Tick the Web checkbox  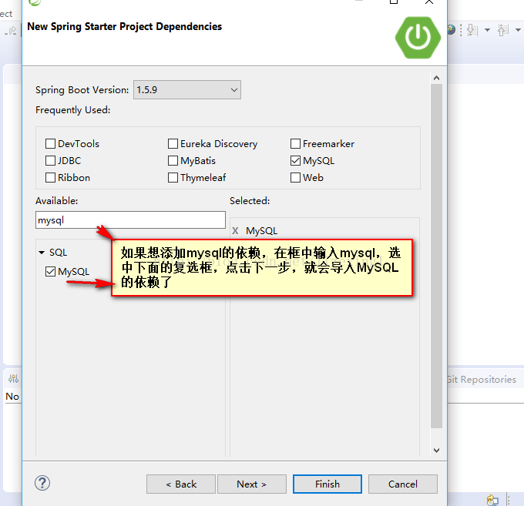[295, 177]
